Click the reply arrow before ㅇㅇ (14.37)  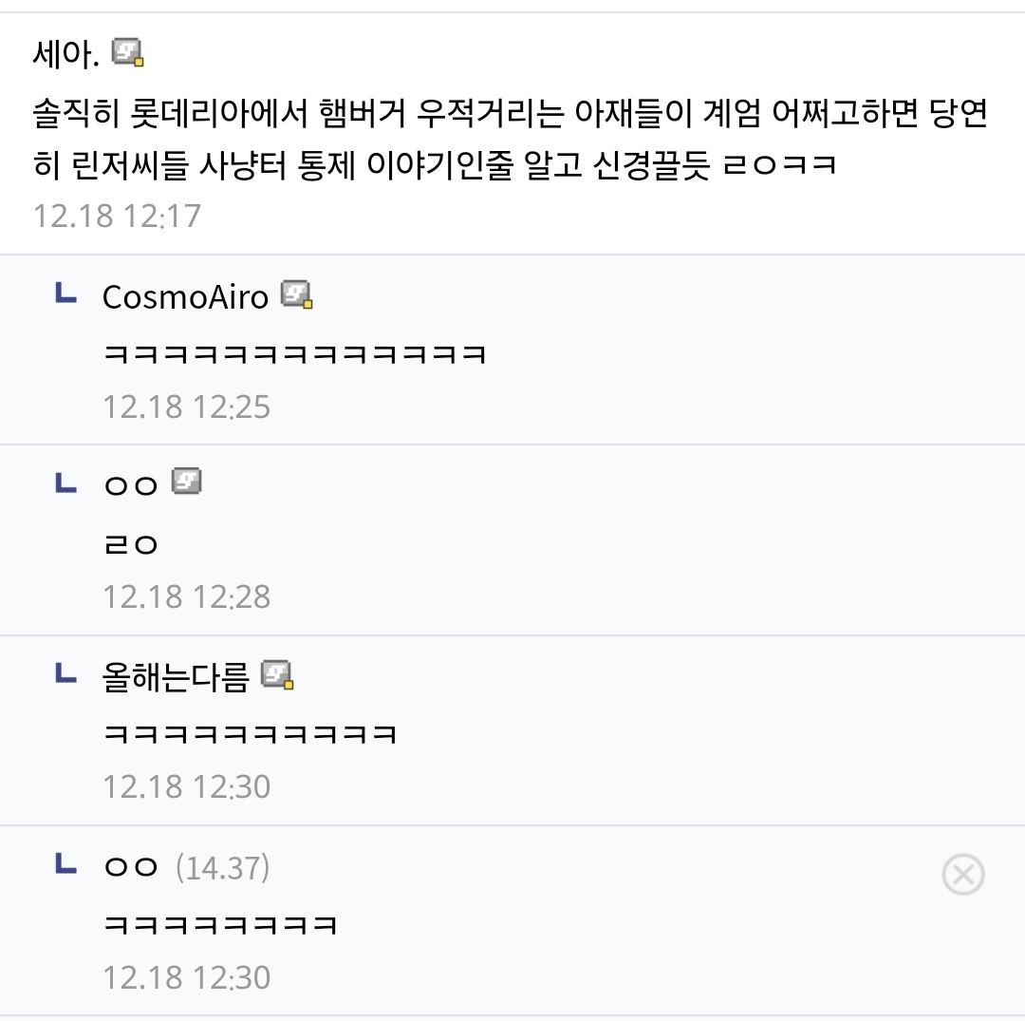(x=65, y=864)
